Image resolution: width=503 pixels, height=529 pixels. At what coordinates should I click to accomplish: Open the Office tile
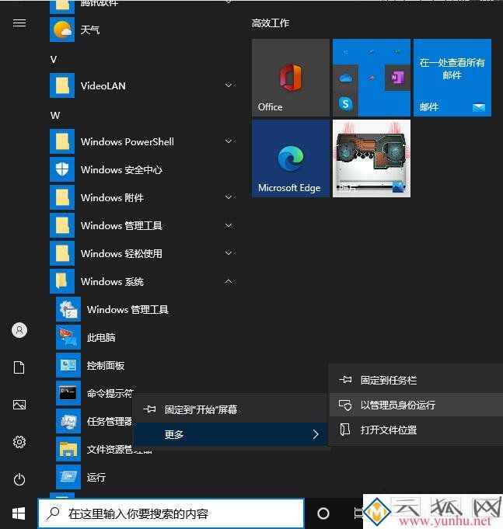click(x=291, y=78)
